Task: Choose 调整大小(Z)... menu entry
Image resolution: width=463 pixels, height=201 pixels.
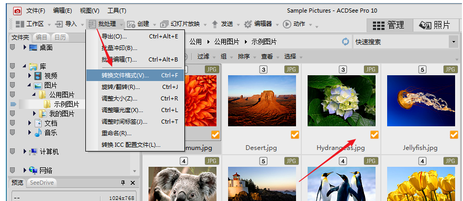Action: (135, 98)
